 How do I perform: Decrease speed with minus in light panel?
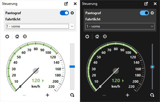point(24,95)
